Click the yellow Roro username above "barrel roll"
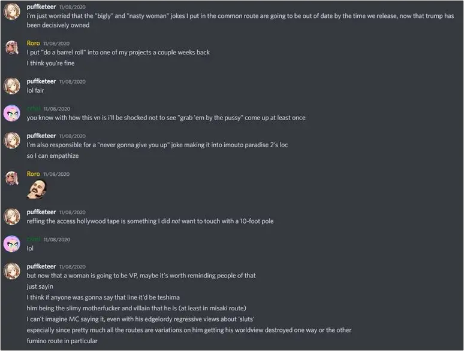 (34, 43)
